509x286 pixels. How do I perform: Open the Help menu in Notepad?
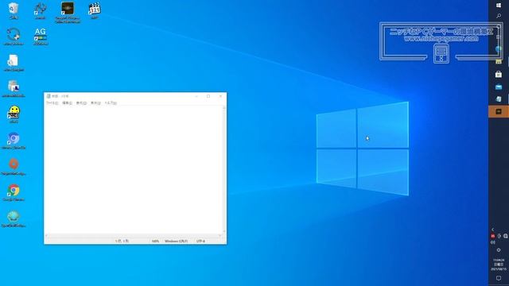pos(111,102)
